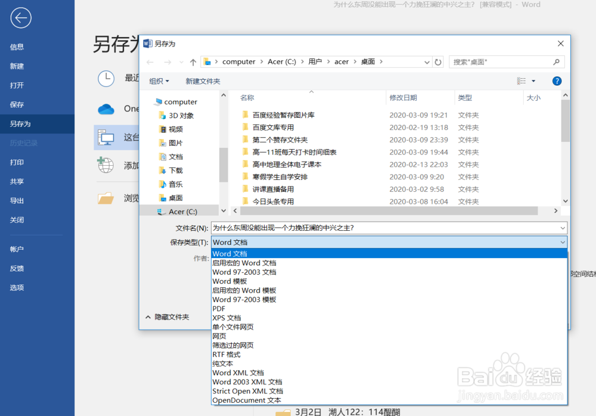
Task: Click file list vertical scrollbar
Action: (565, 121)
